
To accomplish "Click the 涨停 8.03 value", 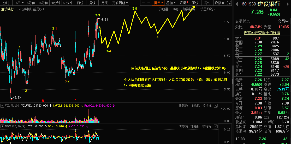I will point(258,108).
